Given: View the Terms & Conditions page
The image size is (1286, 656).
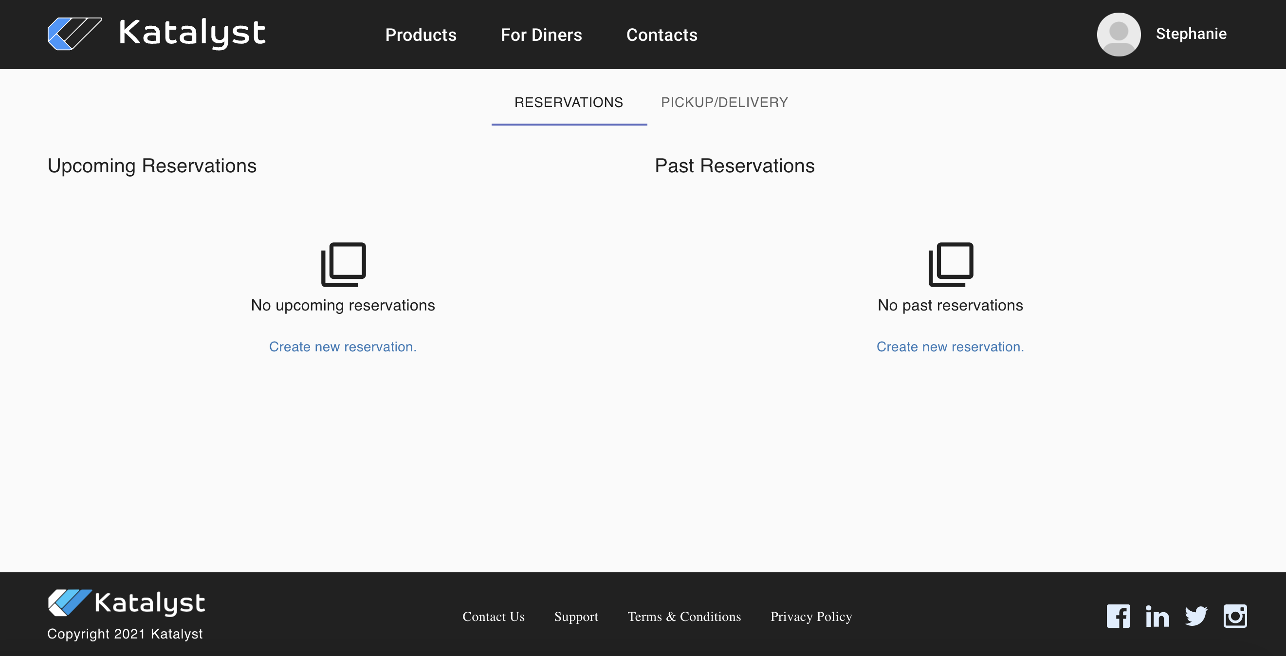Looking at the screenshot, I should coord(684,617).
